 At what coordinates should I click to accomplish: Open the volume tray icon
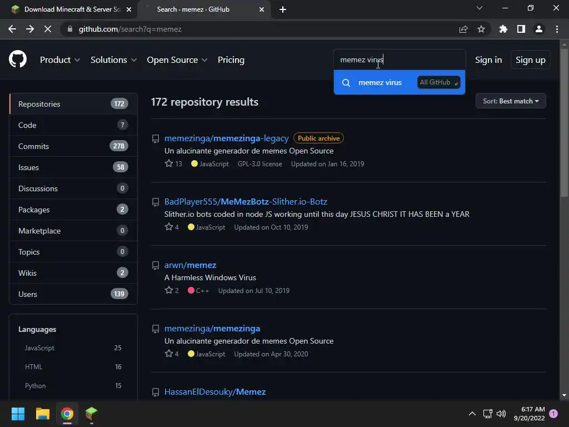click(x=501, y=414)
